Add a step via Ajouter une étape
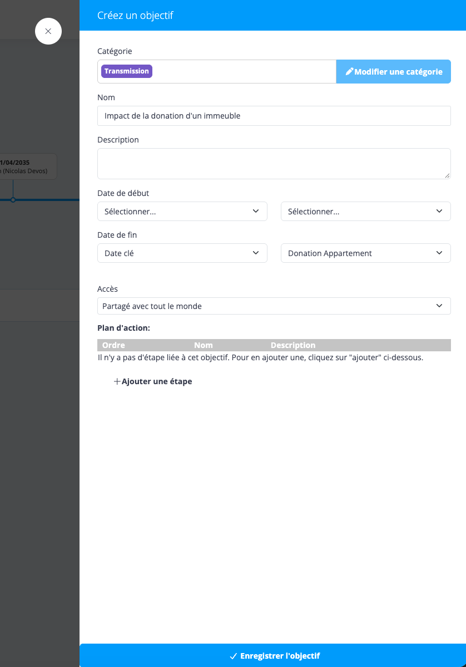466x667 pixels. pos(153,381)
